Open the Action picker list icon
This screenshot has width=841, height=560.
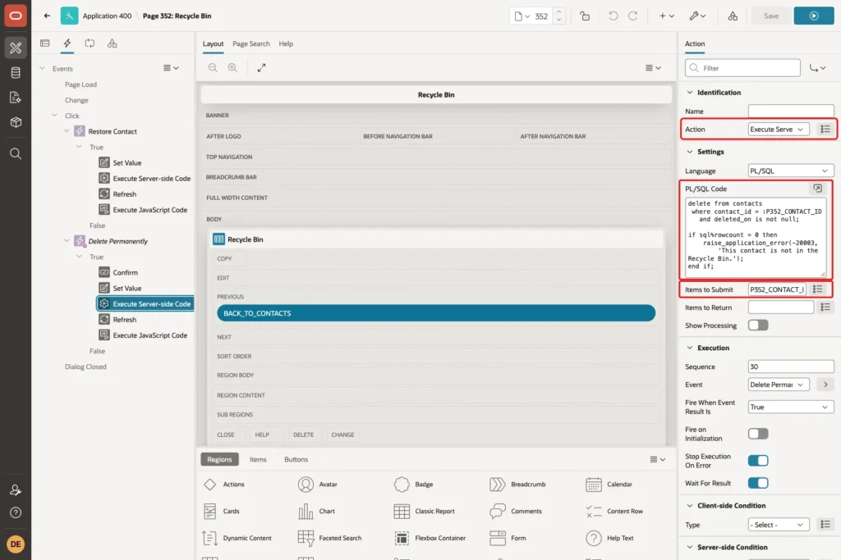tap(825, 129)
